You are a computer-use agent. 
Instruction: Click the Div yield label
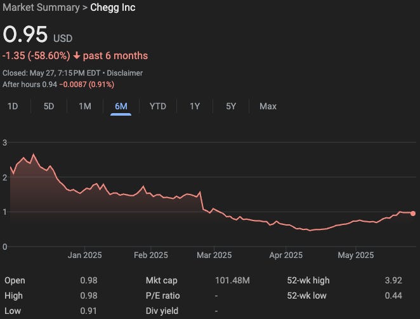click(x=162, y=311)
